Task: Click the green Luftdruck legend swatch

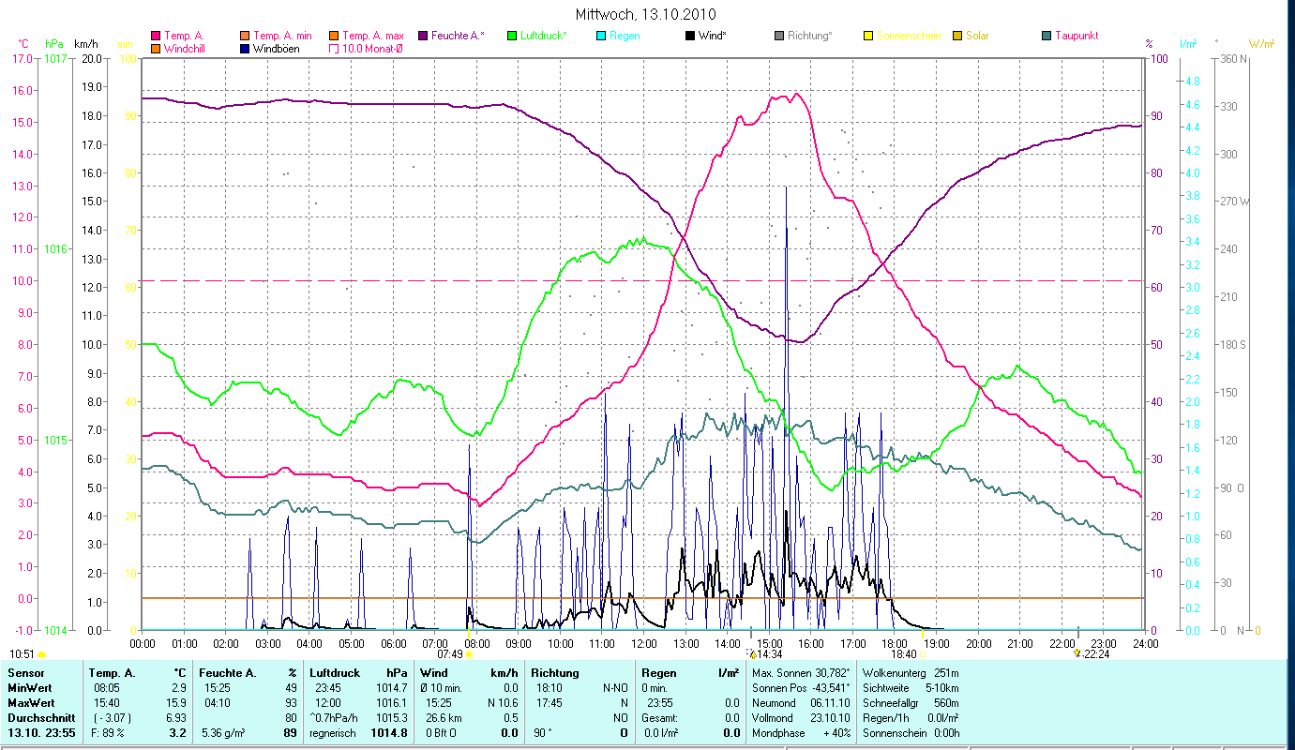Action: tap(512, 36)
